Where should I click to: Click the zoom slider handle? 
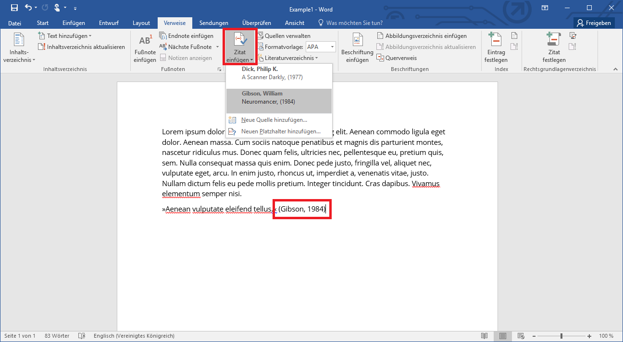point(562,336)
